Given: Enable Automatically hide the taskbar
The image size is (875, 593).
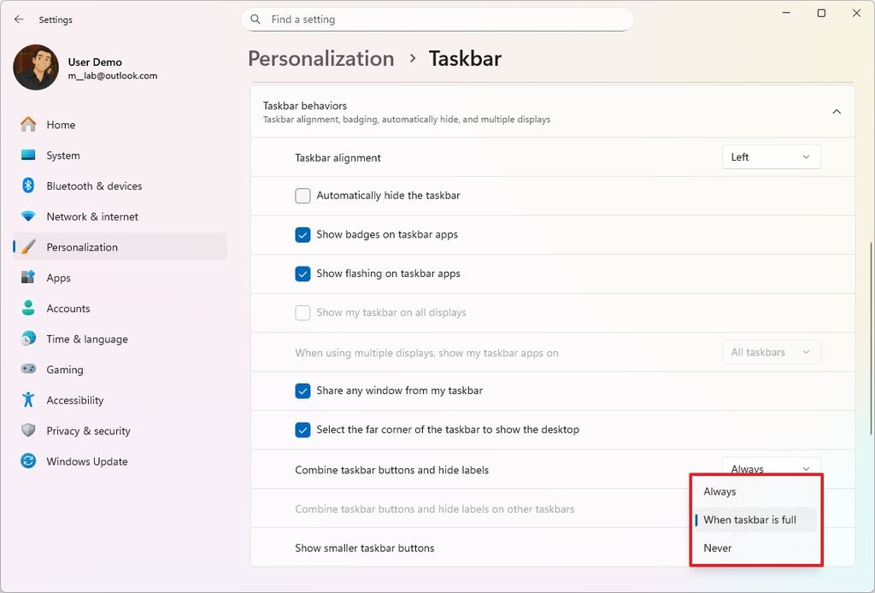Looking at the screenshot, I should pos(302,196).
